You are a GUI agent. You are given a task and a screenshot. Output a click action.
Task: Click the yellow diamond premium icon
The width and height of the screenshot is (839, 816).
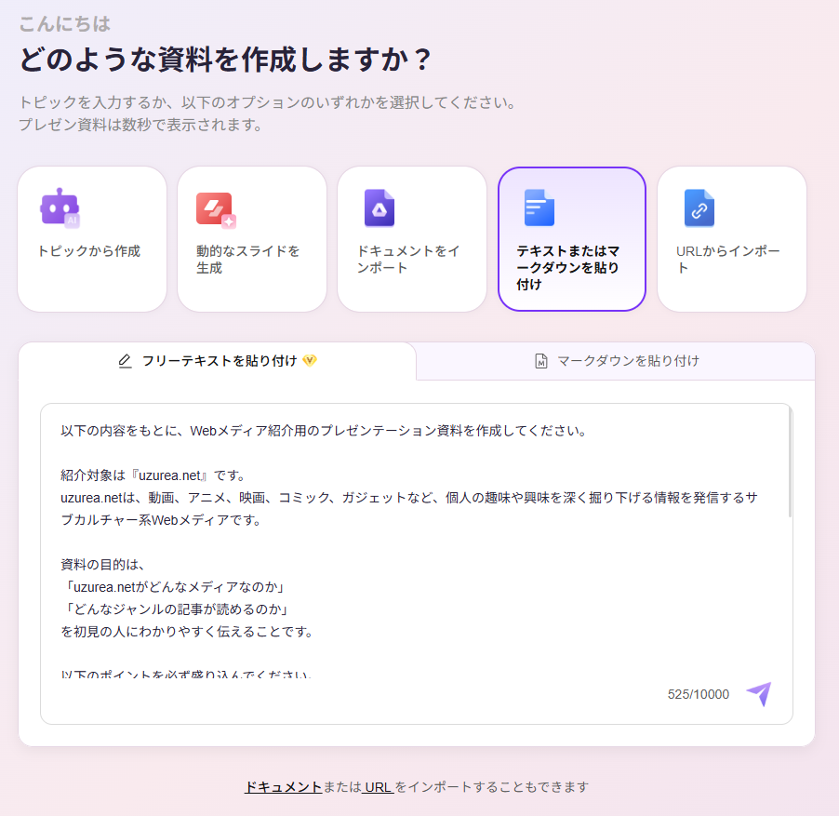click(x=310, y=361)
